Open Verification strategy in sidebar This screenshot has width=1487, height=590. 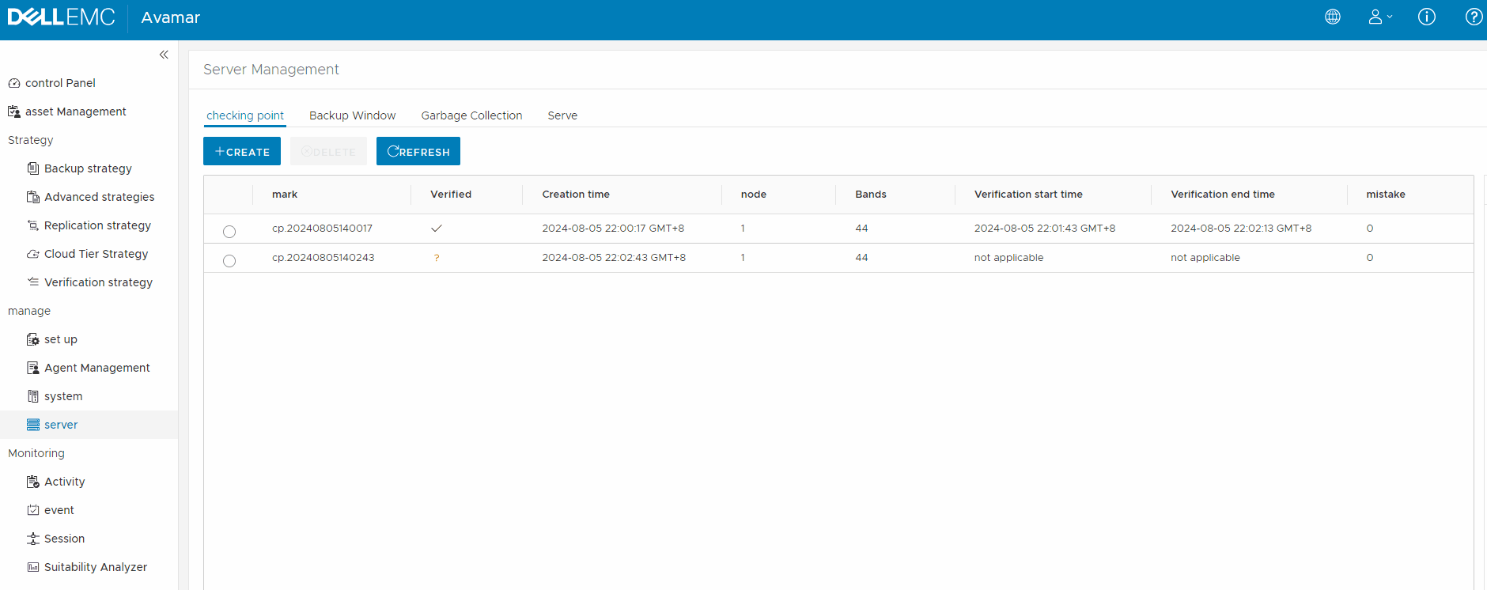[98, 282]
